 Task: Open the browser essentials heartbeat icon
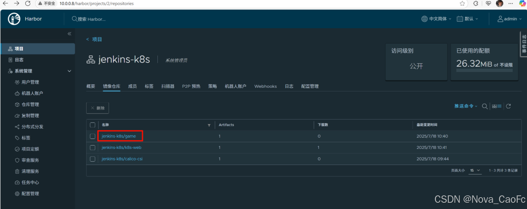click(x=488, y=3)
